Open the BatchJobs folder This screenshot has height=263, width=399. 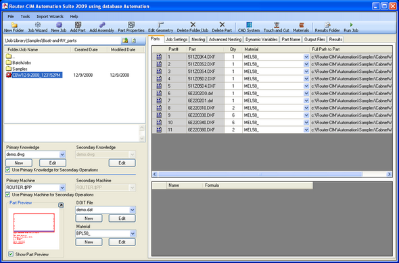[x=18, y=63]
